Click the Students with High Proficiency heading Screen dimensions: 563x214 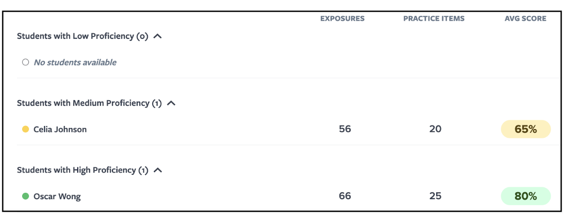(x=83, y=170)
